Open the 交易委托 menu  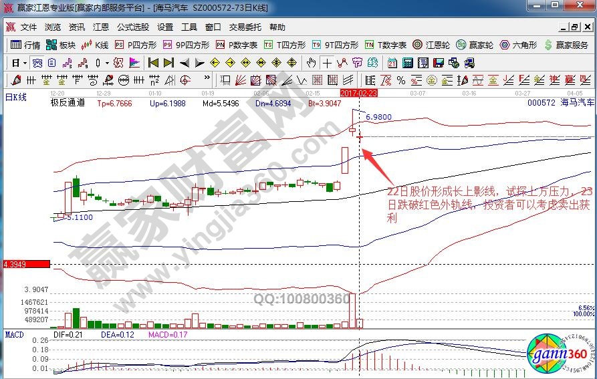click(245, 27)
